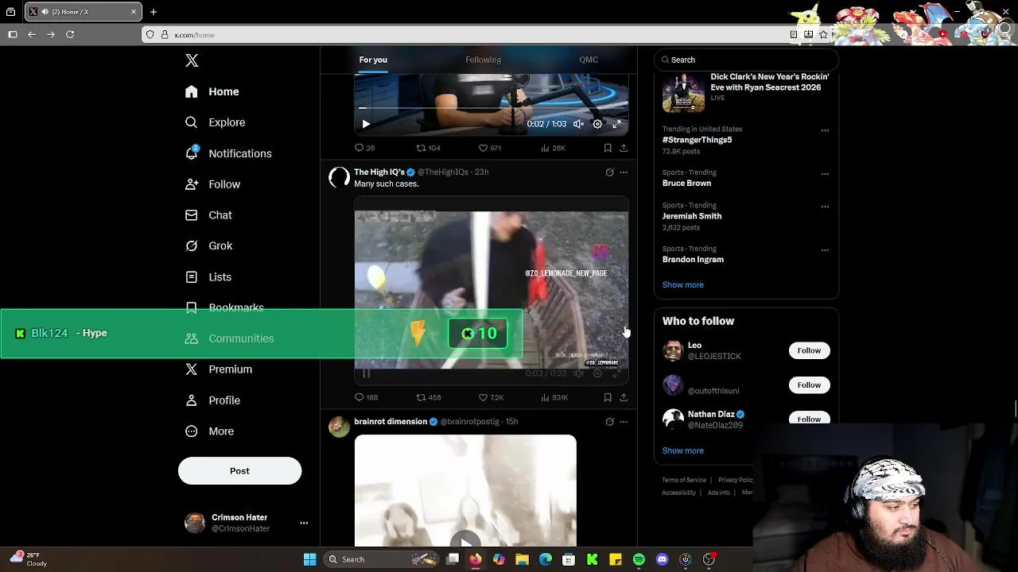The height and width of the screenshot is (572, 1018).
Task: Open Dick Clark's New Year's Rockin' Eve live event
Action: click(x=746, y=92)
